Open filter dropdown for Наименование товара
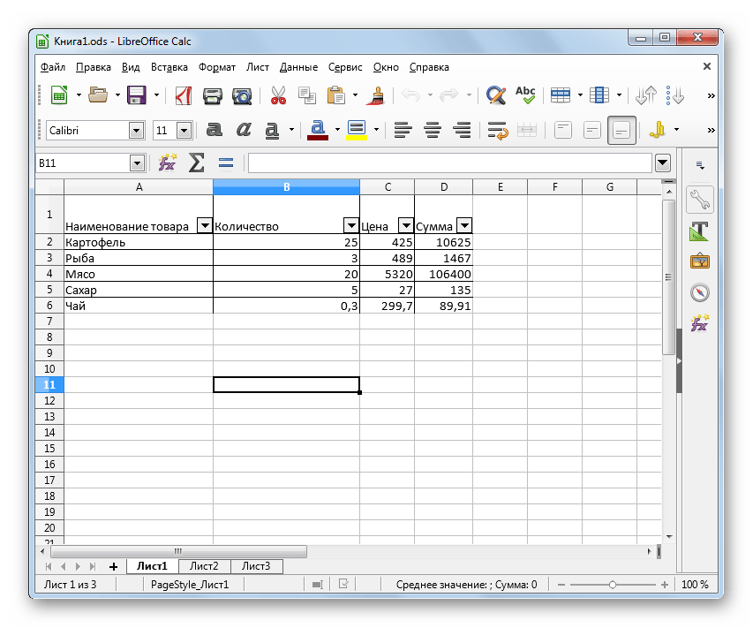The image size is (753, 628). [205, 225]
